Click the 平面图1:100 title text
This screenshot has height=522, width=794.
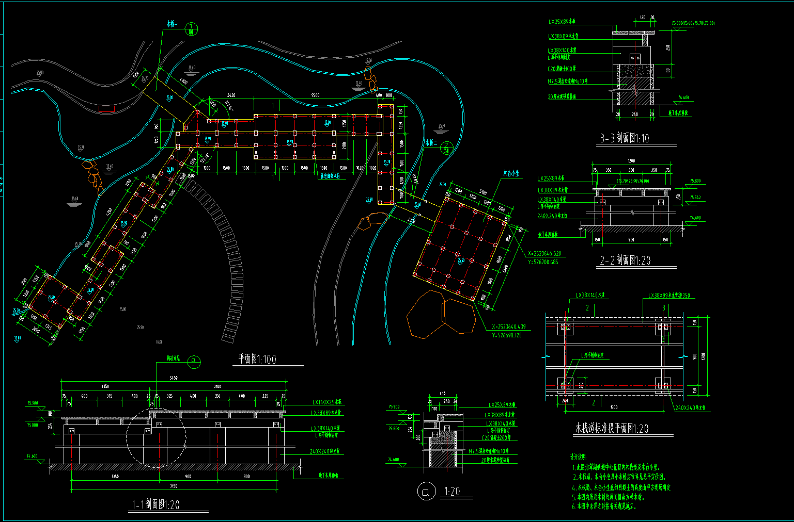point(257,360)
